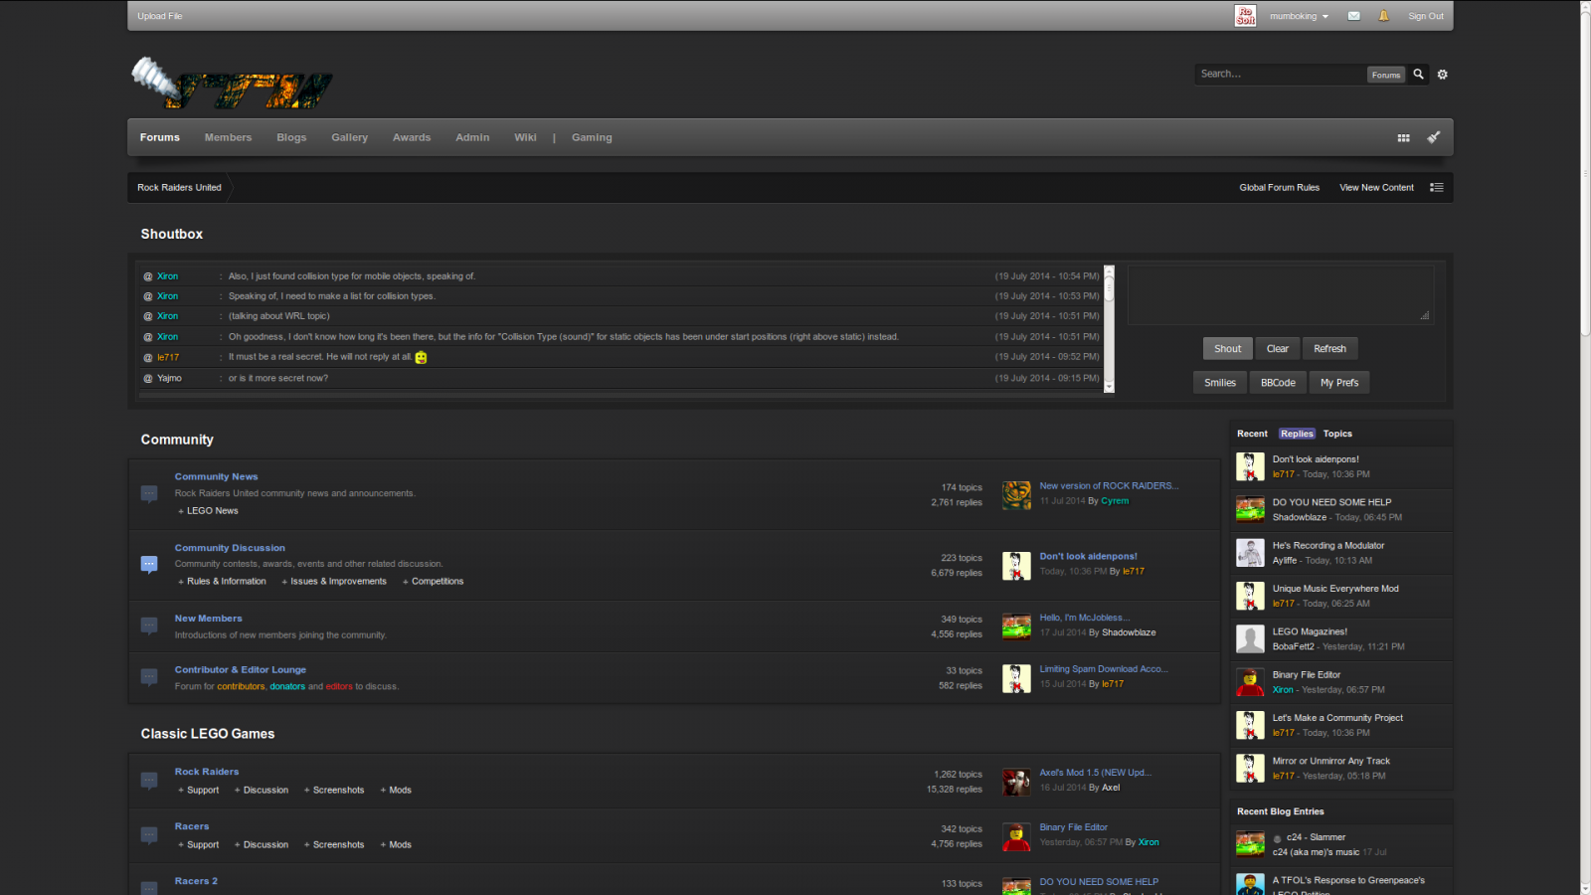Click avatar beside c24 - Slammer blog entry

pyautogui.click(x=1250, y=844)
